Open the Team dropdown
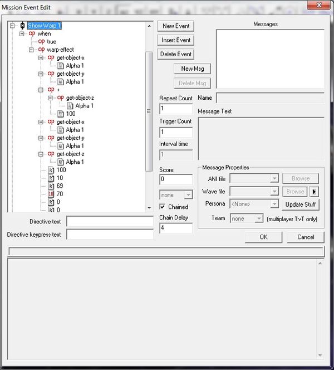The height and width of the screenshot is (370, 334). (x=259, y=219)
